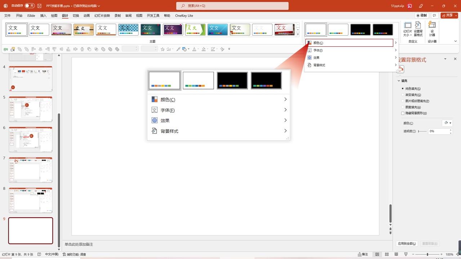Click the comments speech bubble icon
Screen dimensions: 461x259
[435, 15]
